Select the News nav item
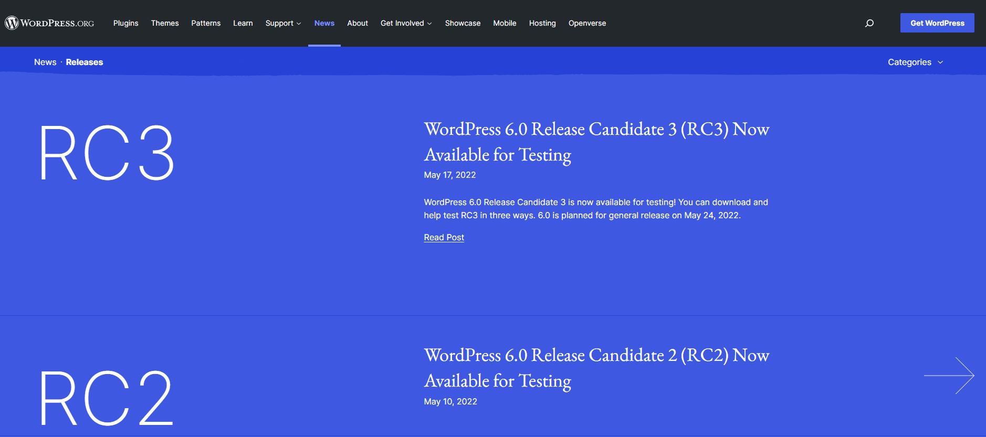Screen dimensions: 986x437 [x=324, y=23]
